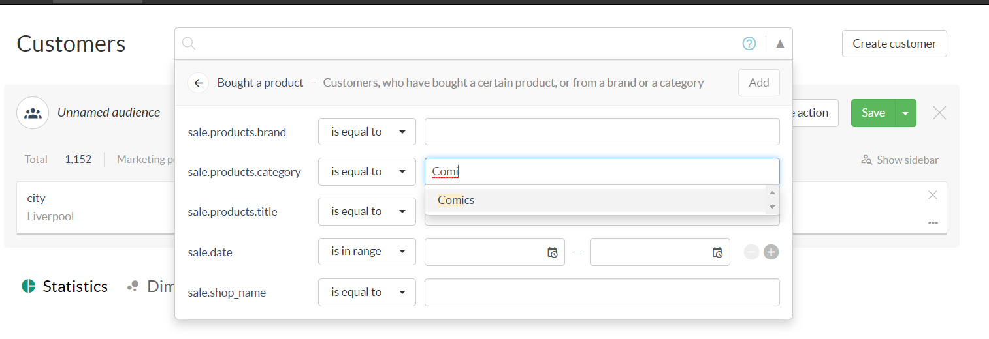The width and height of the screenshot is (989, 339).
Task: Click the Unnamed audience group icon
Action: point(33,113)
